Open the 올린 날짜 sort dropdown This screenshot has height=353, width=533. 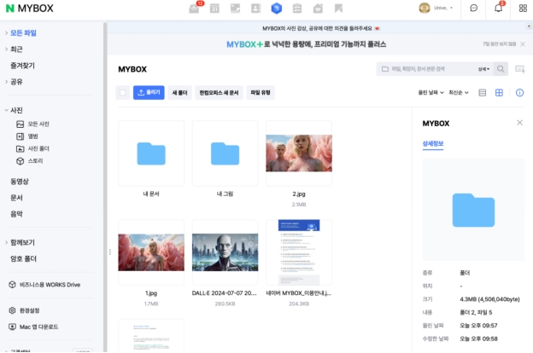click(x=430, y=93)
